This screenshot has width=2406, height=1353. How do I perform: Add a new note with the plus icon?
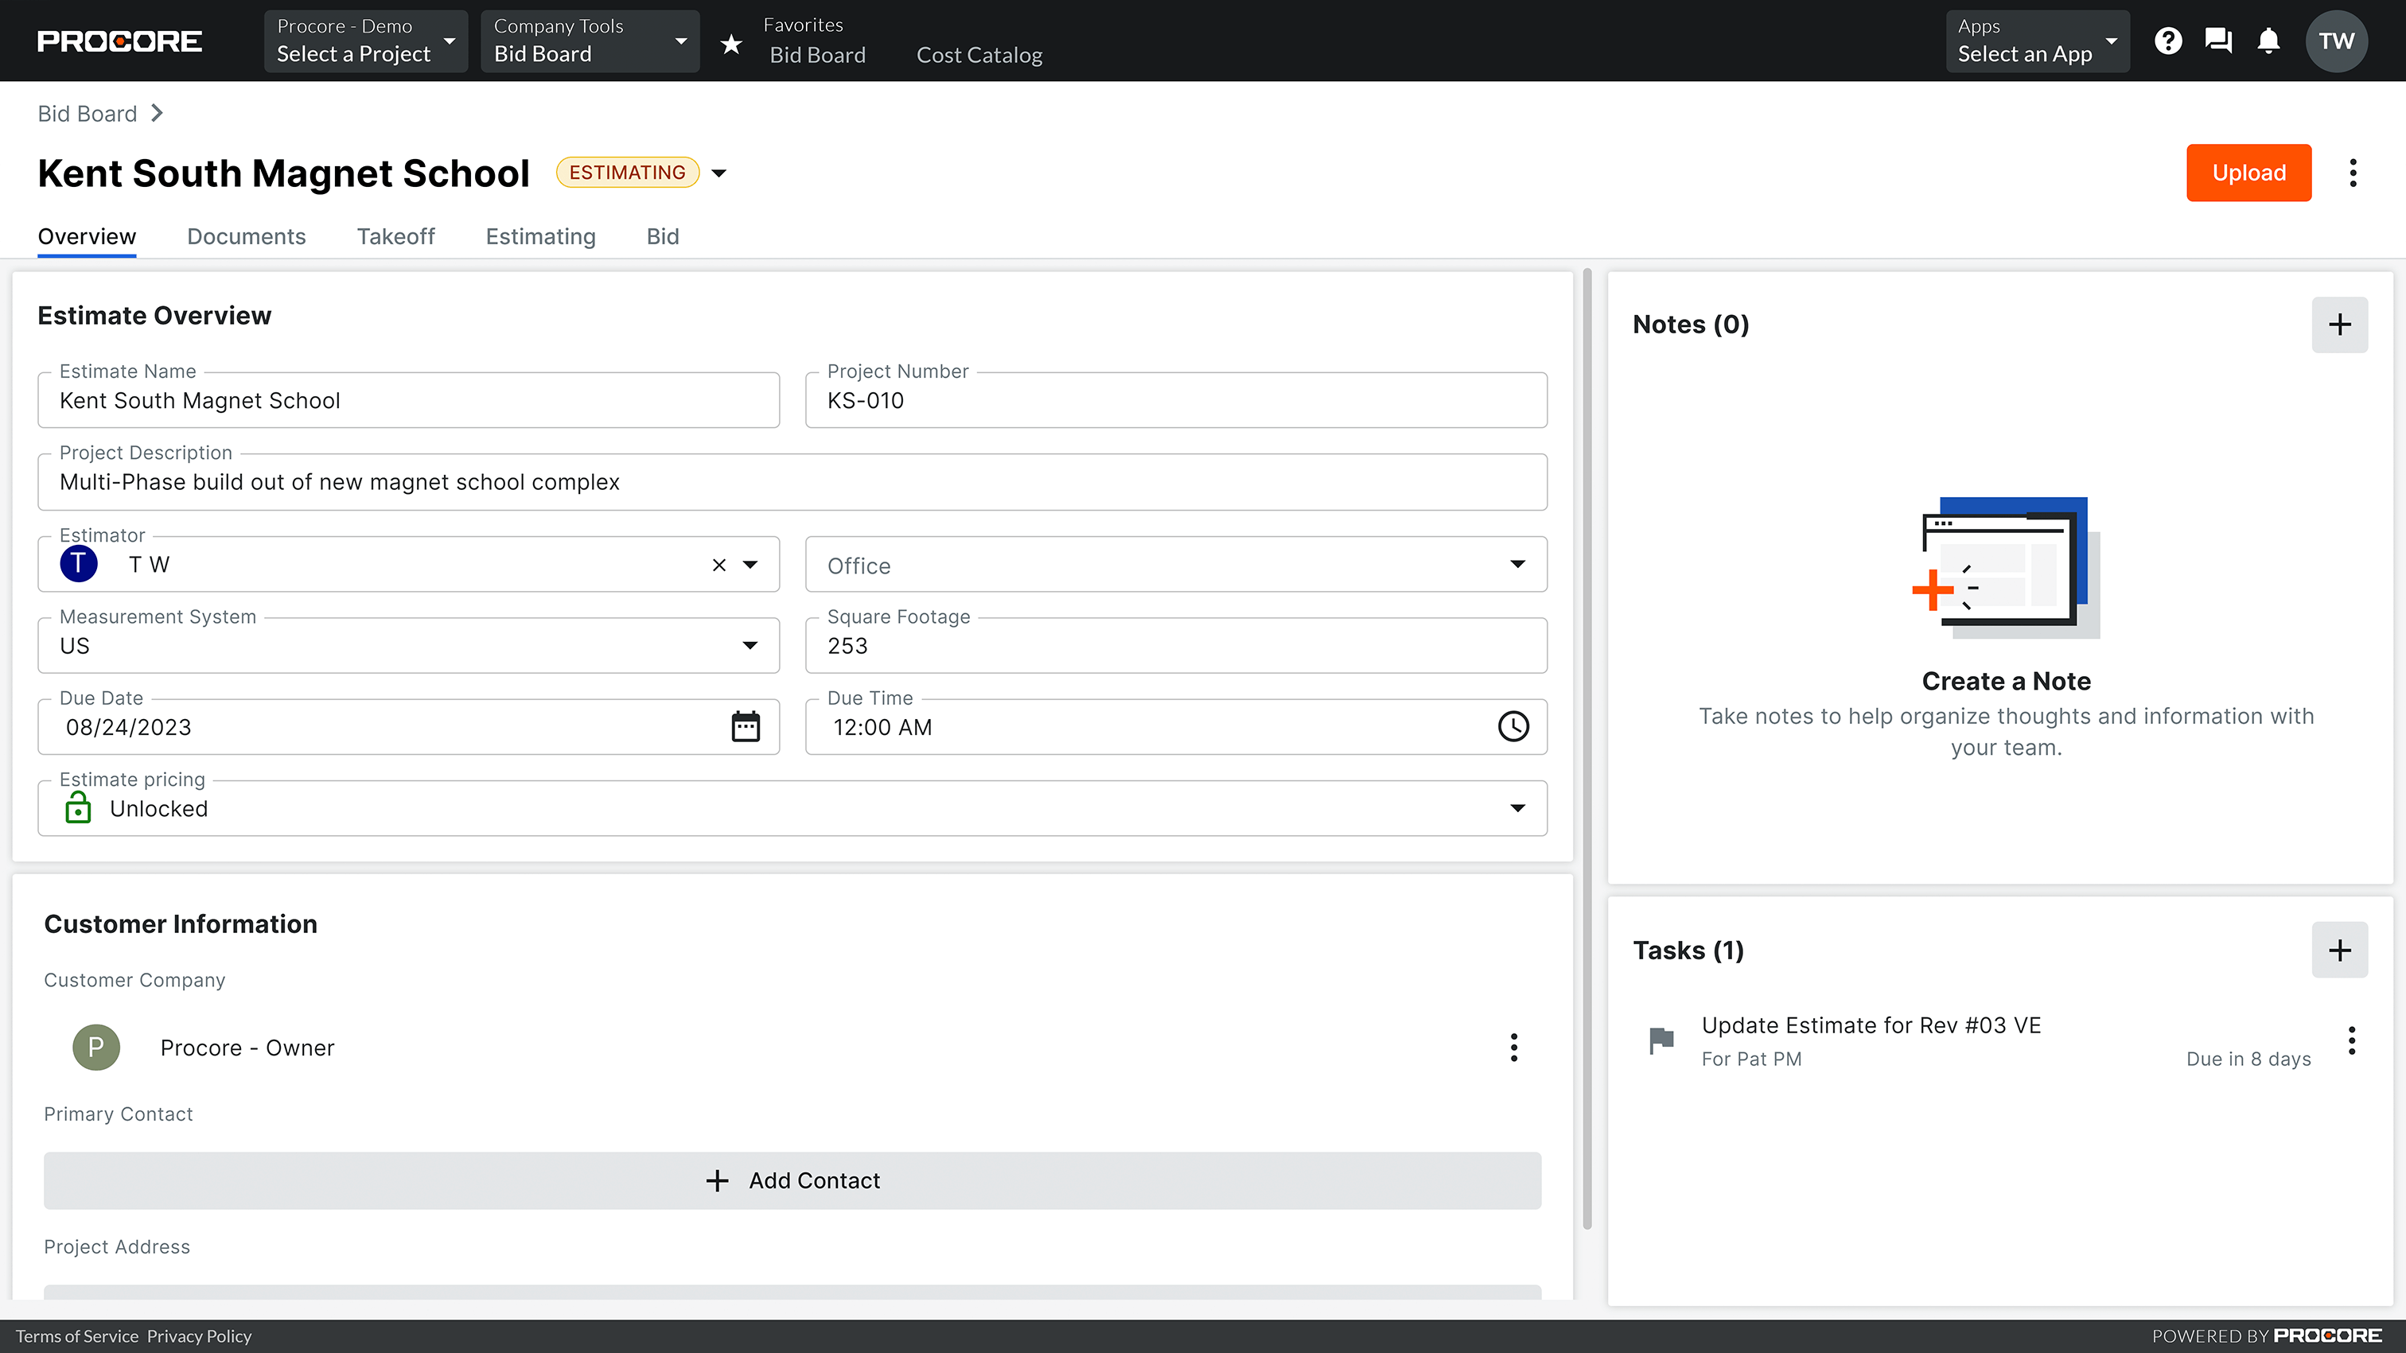pos(2340,324)
